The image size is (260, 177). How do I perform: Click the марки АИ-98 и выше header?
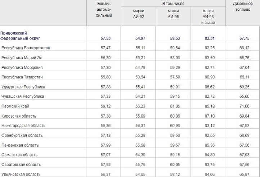208,17
